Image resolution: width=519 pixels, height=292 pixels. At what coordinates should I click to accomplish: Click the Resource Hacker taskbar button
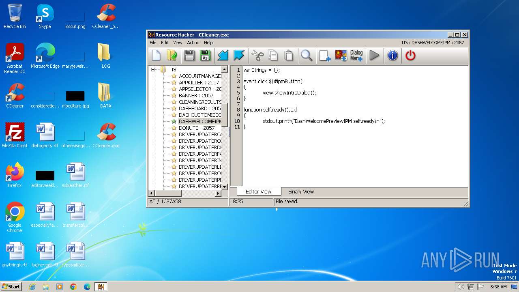101,287
